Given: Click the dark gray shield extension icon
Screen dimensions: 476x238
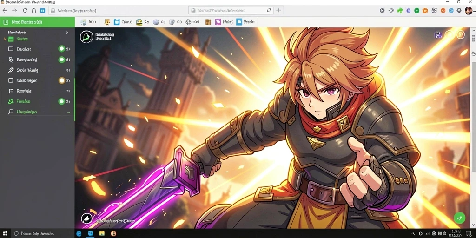Looking at the screenshot, I should (459, 10).
